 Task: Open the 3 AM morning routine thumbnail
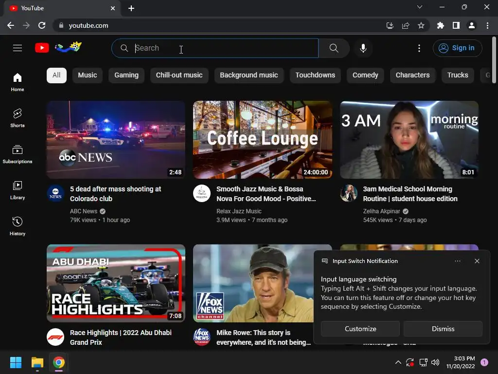coord(409,140)
